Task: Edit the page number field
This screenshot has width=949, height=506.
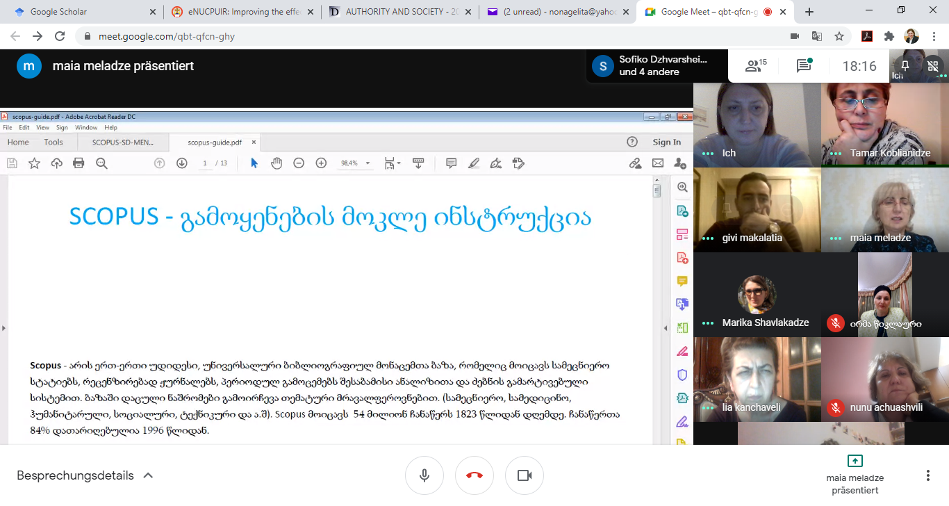Action: 204,163
